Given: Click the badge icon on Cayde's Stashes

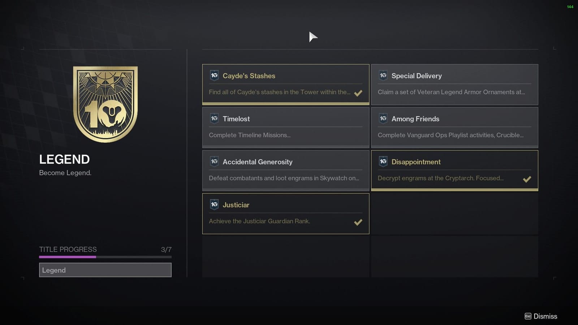Looking at the screenshot, I should pos(214,75).
